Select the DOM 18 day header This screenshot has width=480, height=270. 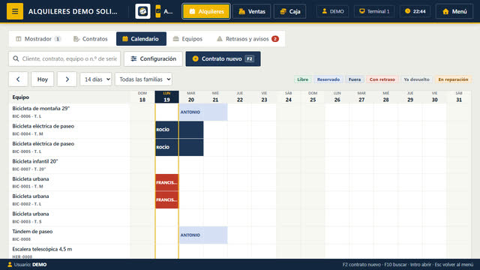coord(142,97)
